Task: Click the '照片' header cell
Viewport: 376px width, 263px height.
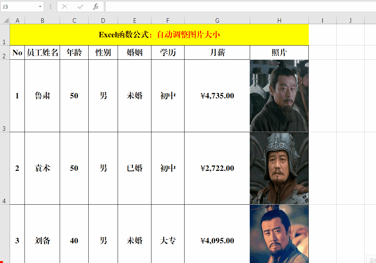Action: click(x=279, y=52)
